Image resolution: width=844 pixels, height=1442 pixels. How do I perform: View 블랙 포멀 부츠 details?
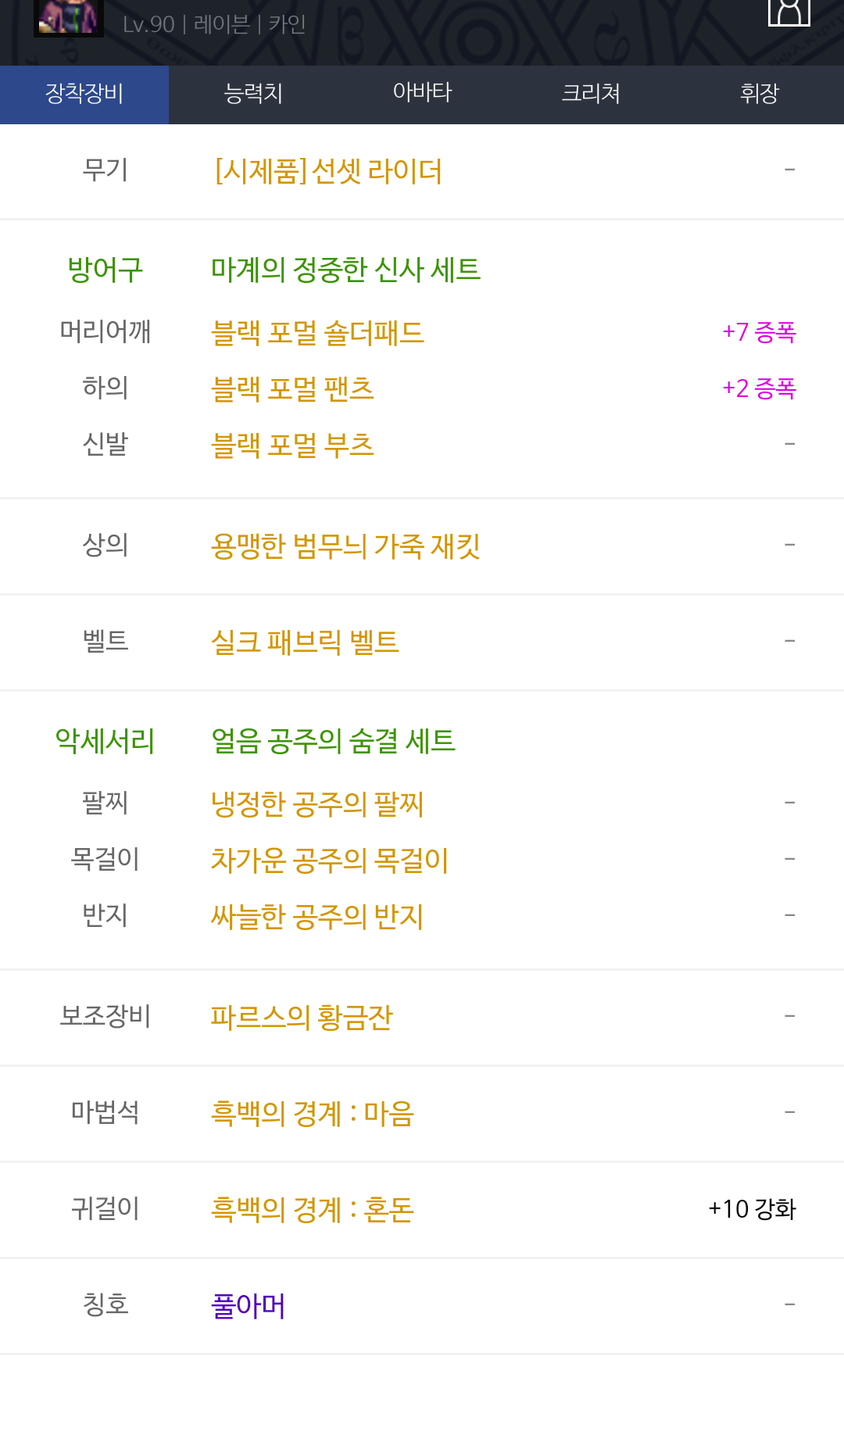pyautogui.click(x=292, y=445)
